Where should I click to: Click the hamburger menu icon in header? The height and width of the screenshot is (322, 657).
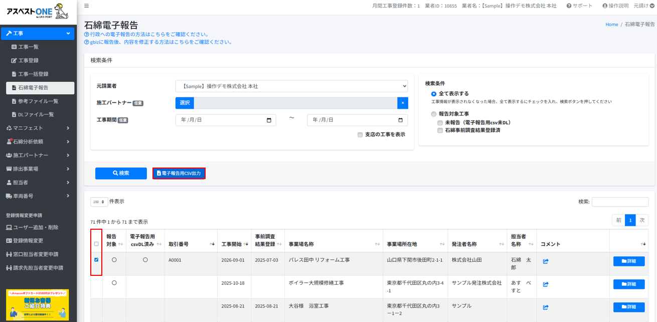[87, 6]
